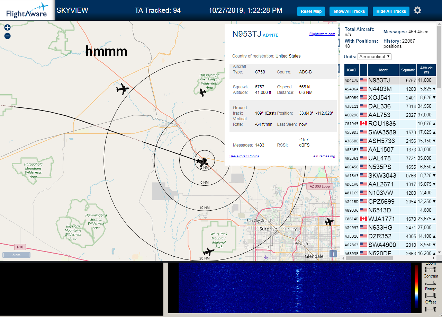442x317 pixels.
Task: Click the US flag in DAL336 row
Action: 363,106
